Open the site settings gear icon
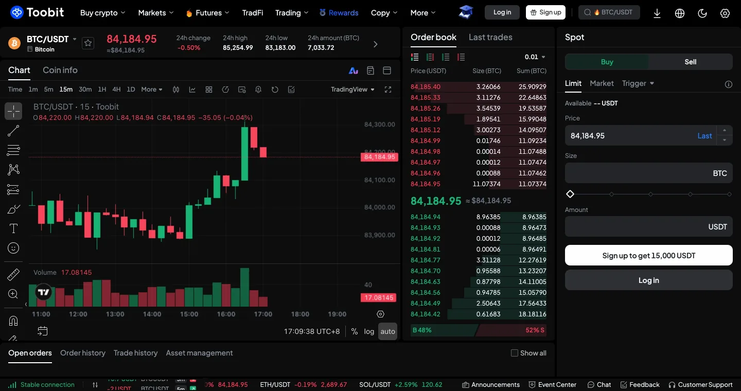The height and width of the screenshot is (391, 741). [725, 13]
